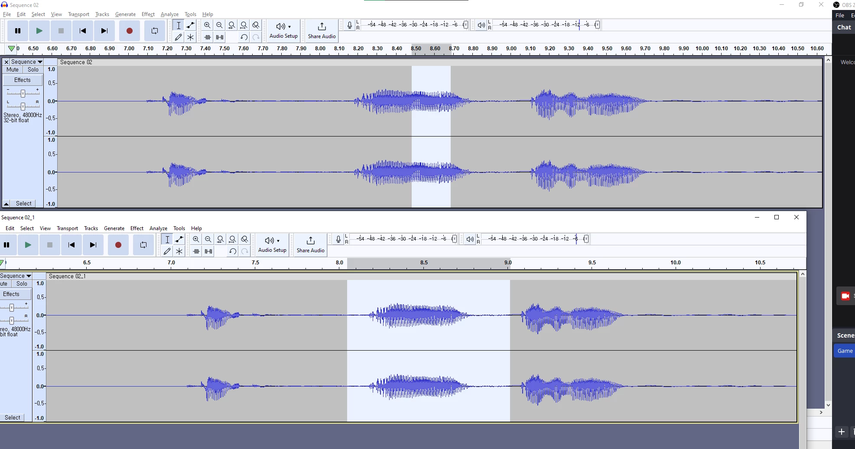This screenshot has width=855, height=449.
Task: Solo the Sequence 02_1 track
Action: pos(22,283)
